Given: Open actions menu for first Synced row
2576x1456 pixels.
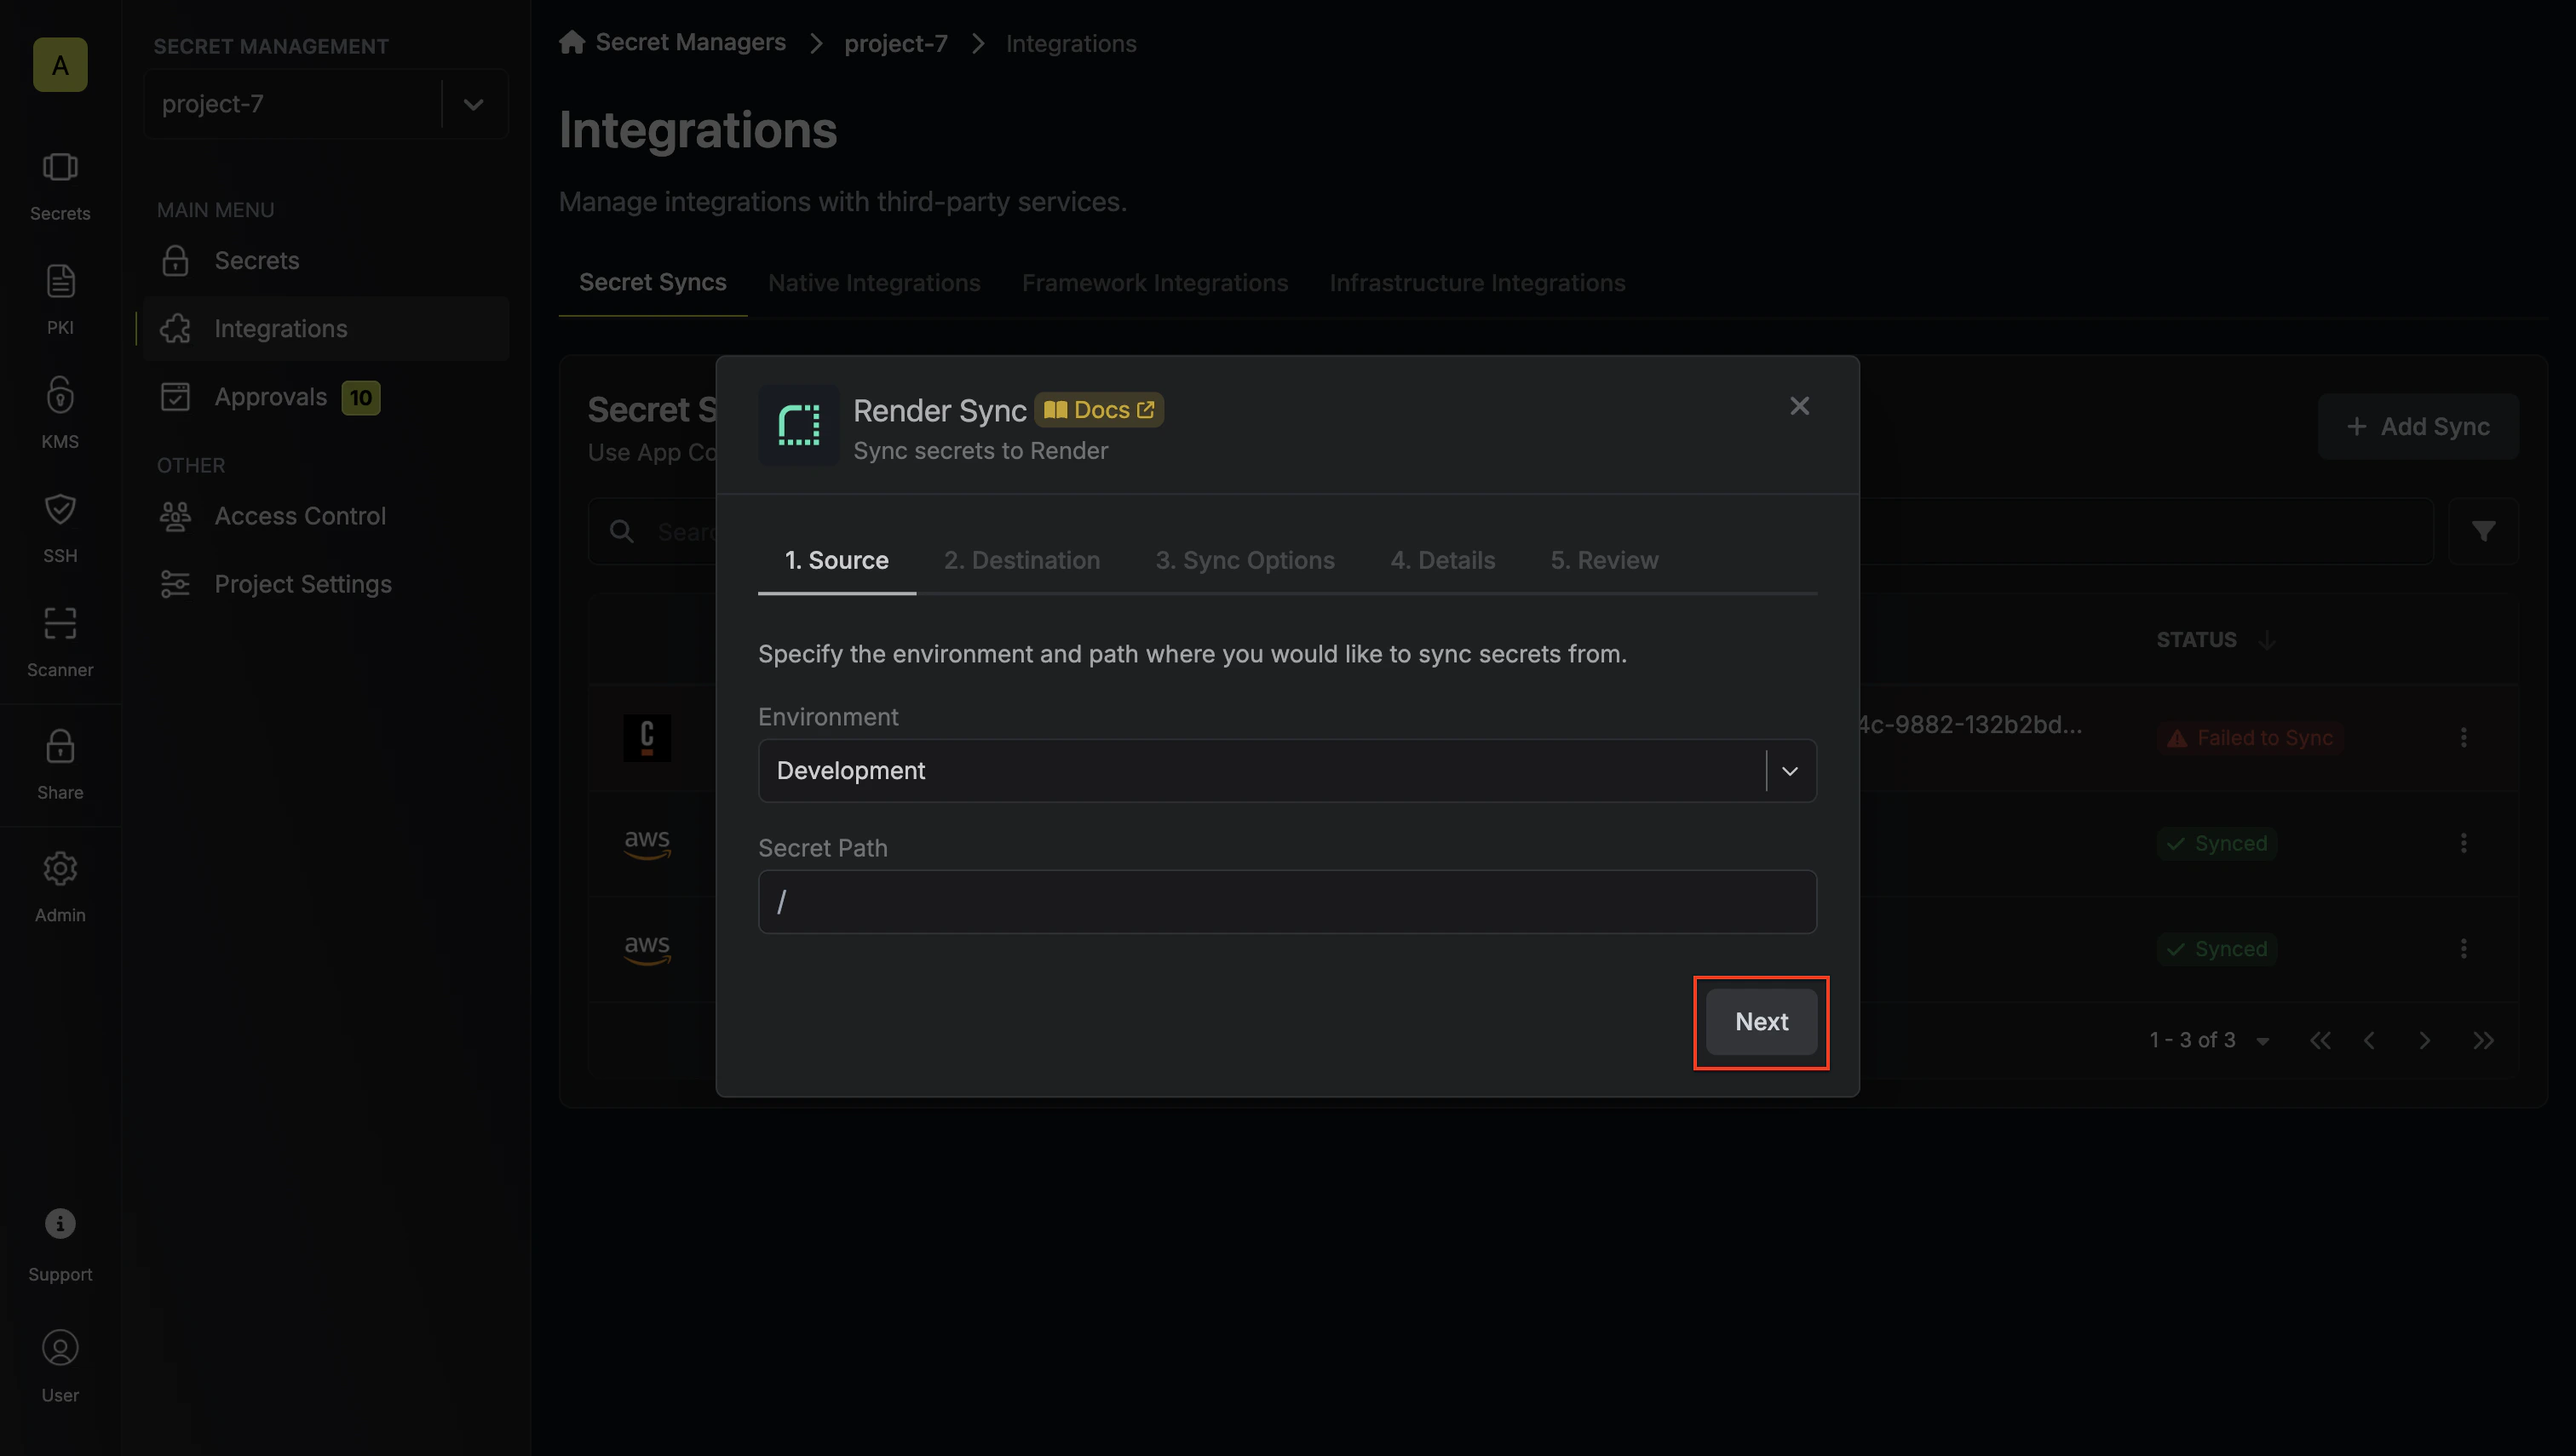Looking at the screenshot, I should point(2464,843).
